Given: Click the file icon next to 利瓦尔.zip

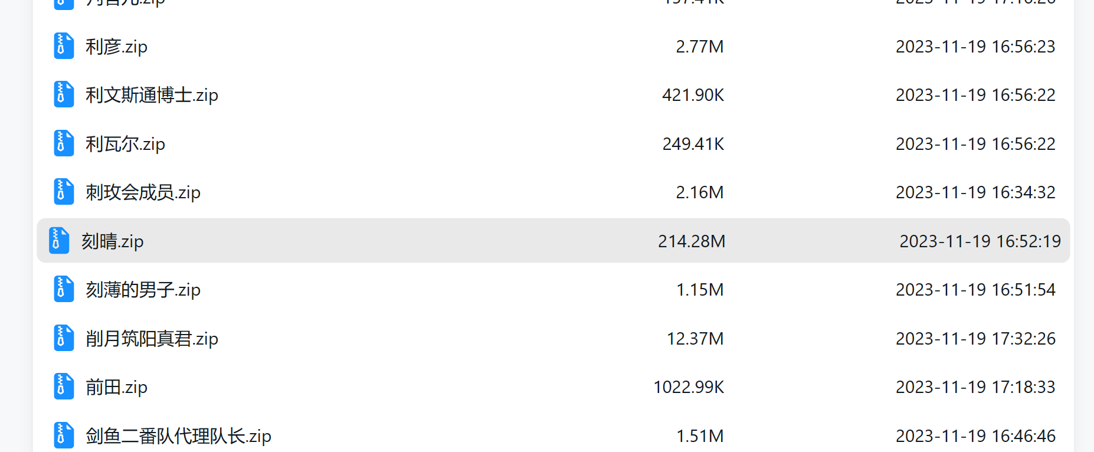Looking at the screenshot, I should pyautogui.click(x=64, y=143).
